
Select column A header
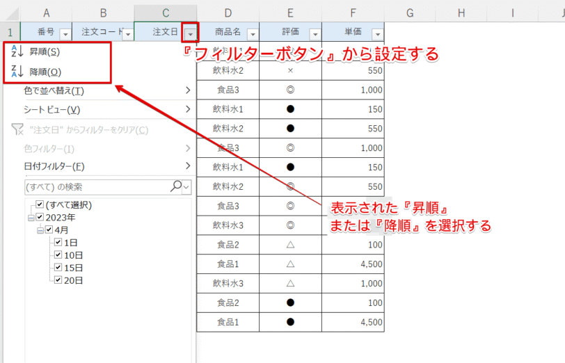click(46, 13)
